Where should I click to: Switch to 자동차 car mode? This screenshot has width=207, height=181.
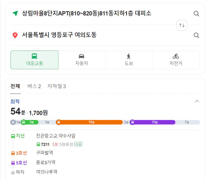82,60
